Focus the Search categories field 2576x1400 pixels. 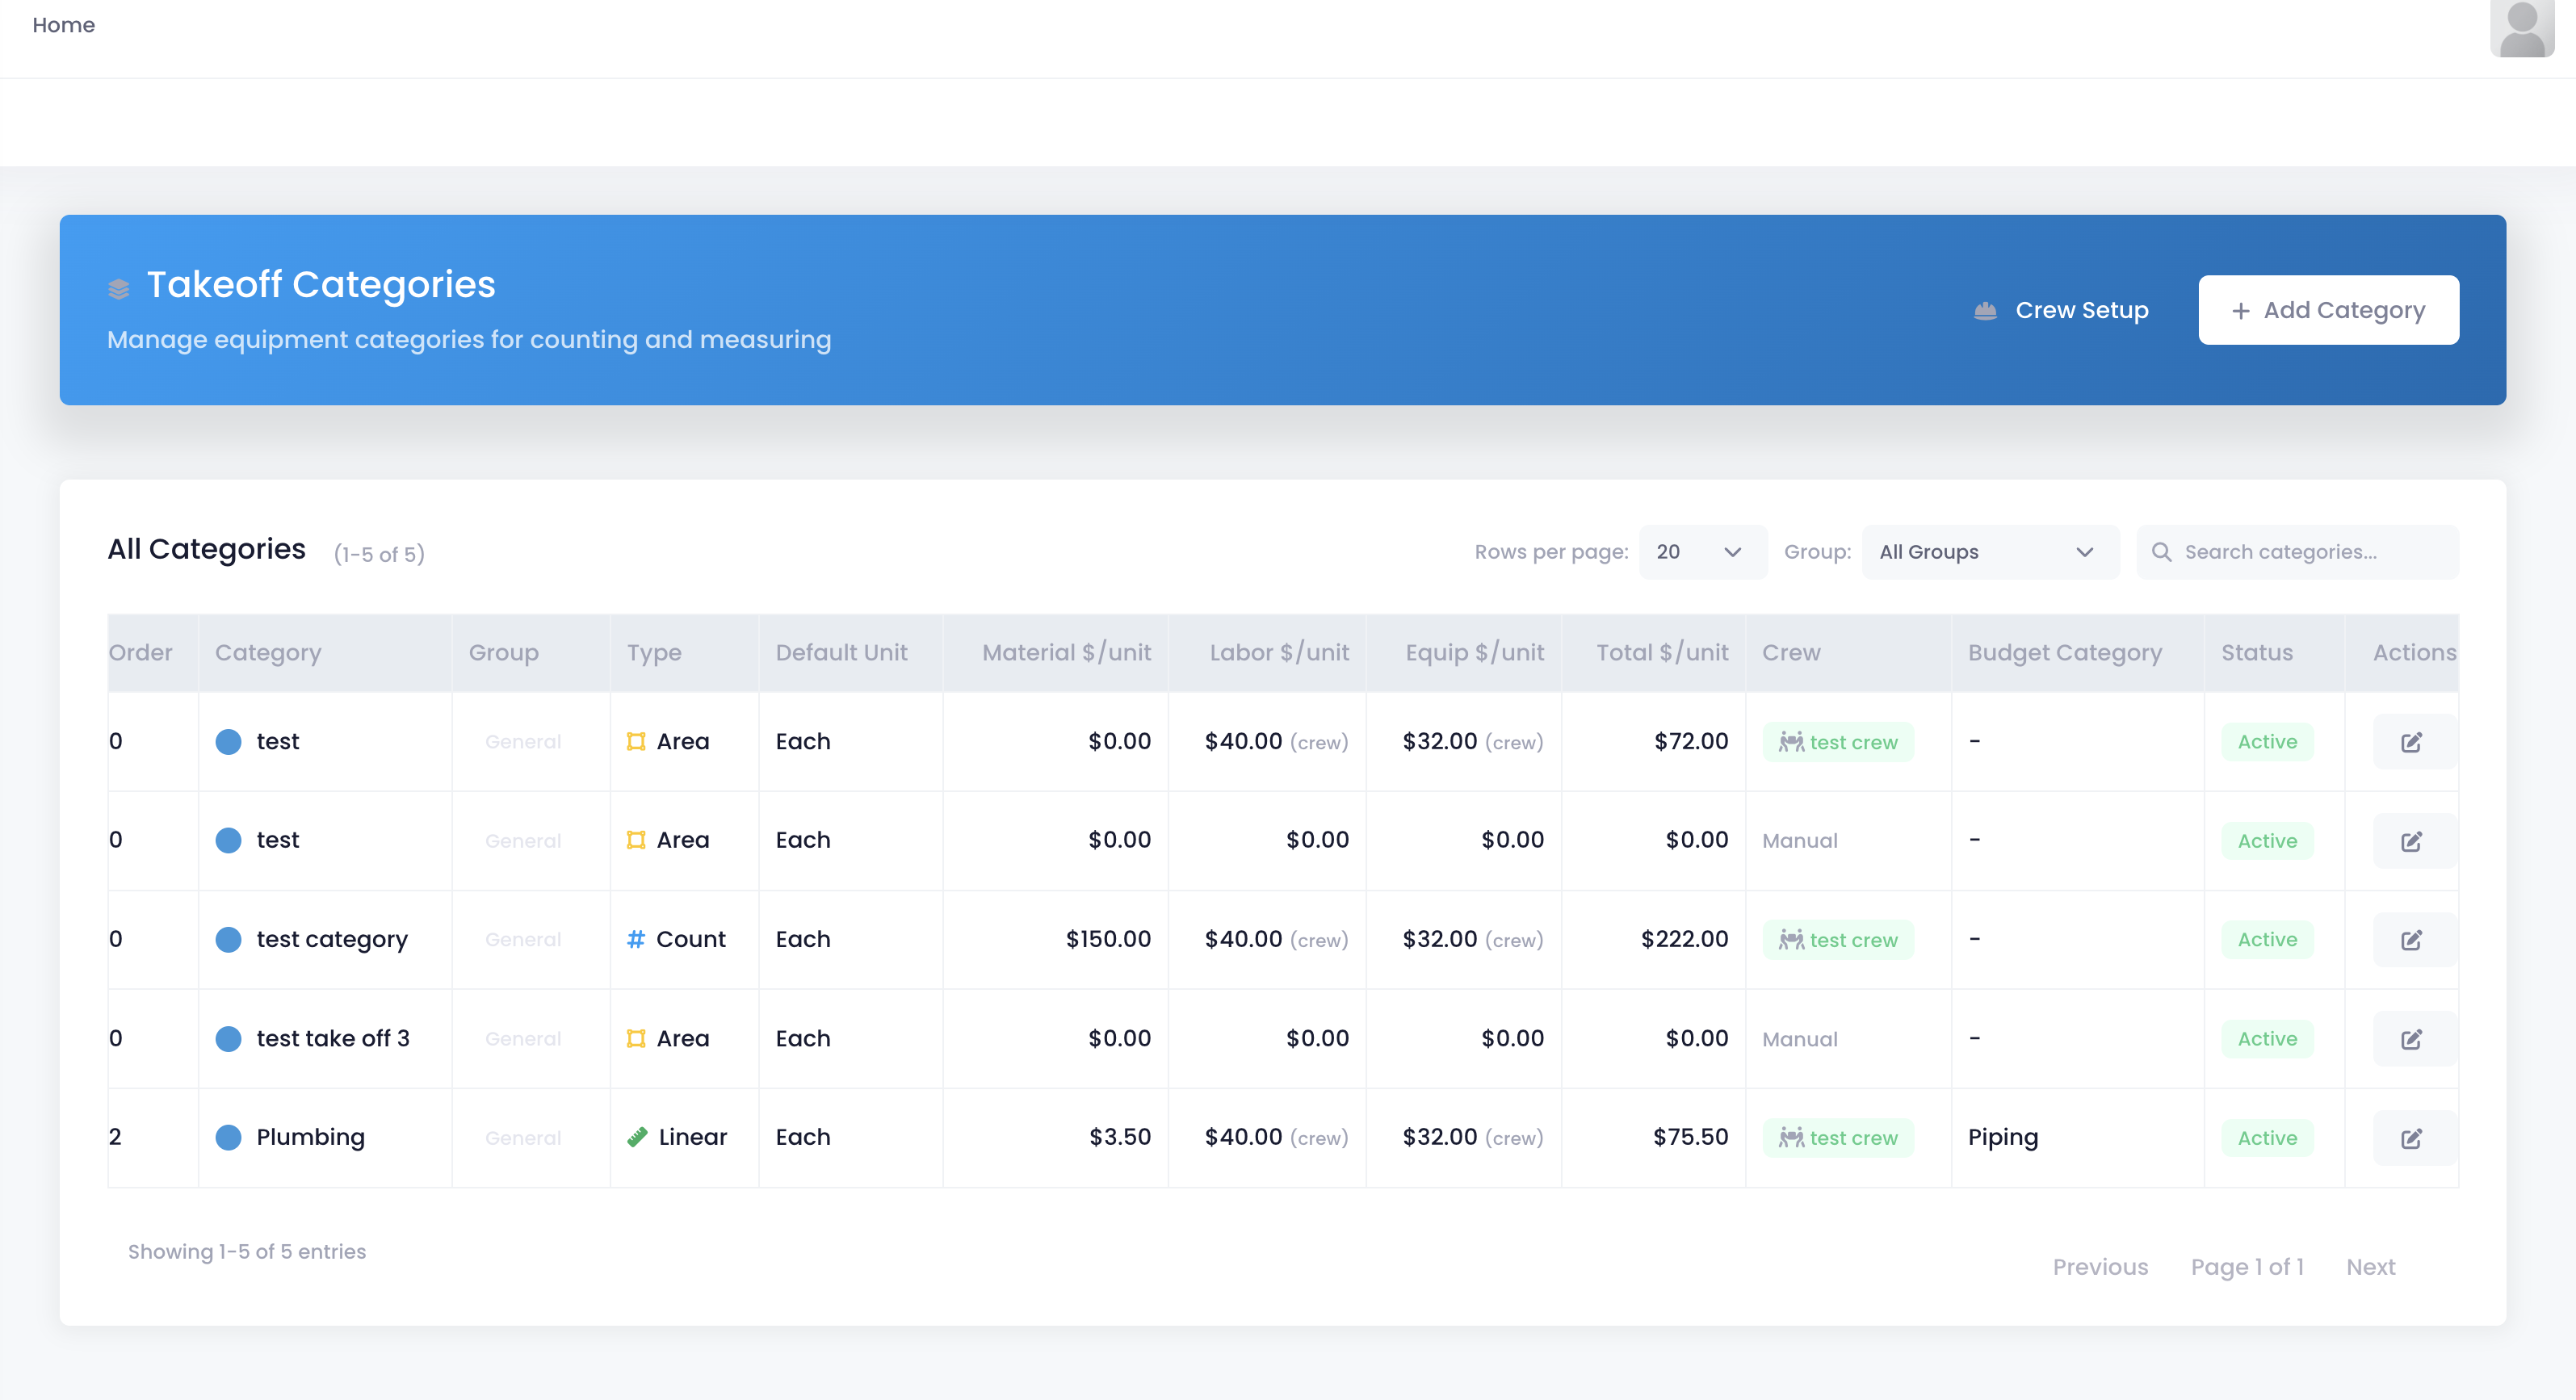coord(2310,552)
